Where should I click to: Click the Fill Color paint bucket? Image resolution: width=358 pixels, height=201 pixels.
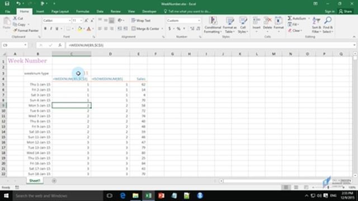[79, 28]
